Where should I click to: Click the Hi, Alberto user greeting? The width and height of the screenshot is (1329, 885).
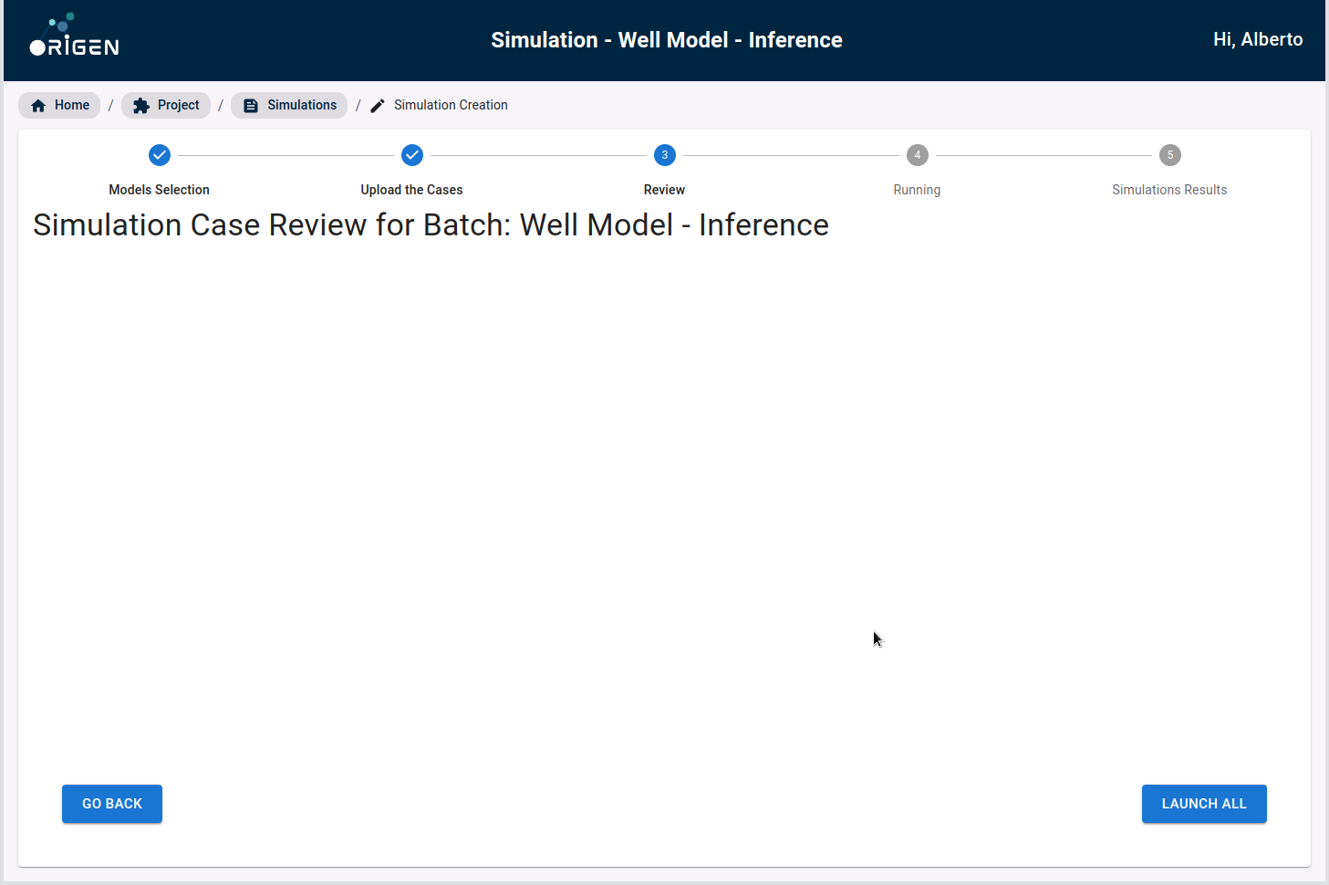(x=1258, y=39)
